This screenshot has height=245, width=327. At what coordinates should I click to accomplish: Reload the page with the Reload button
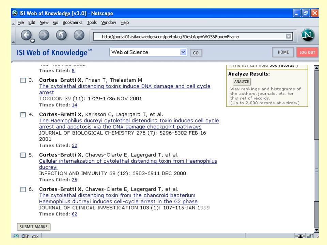[x=61, y=35]
